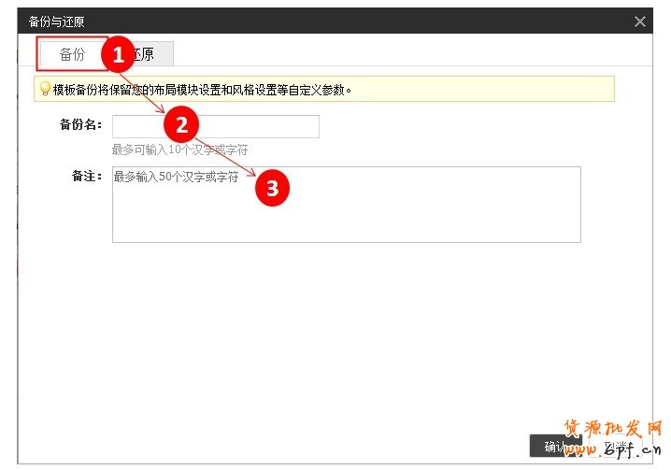Click the 备注 field label
Image resolution: width=671 pixels, height=470 pixels.
(86, 177)
